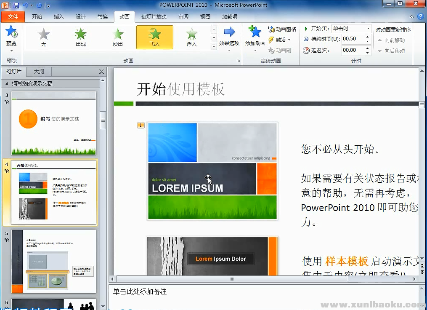This screenshot has width=427, height=310.
Task: Select slide 5 thumbnail in the pane
Action: point(53,261)
